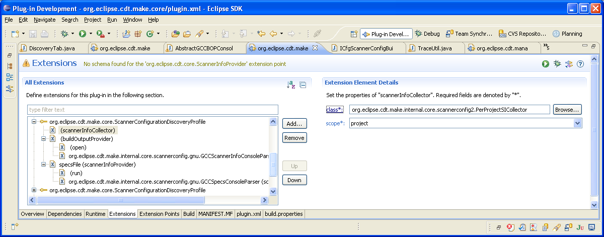Click the New Java Package icon
This screenshot has width=604, height=237.
(138, 34)
